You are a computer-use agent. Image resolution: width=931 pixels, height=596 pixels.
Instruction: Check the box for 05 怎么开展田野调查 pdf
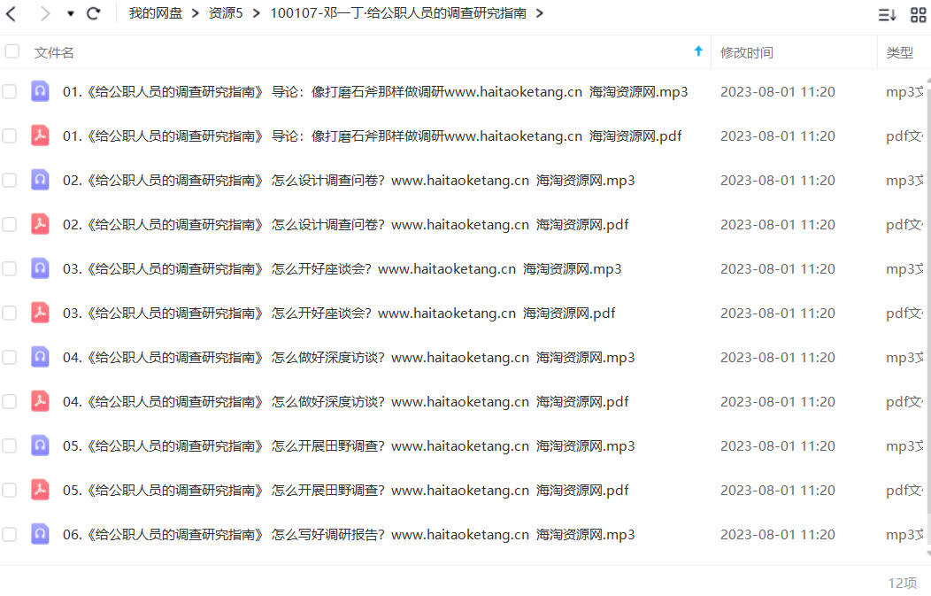(x=10, y=491)
